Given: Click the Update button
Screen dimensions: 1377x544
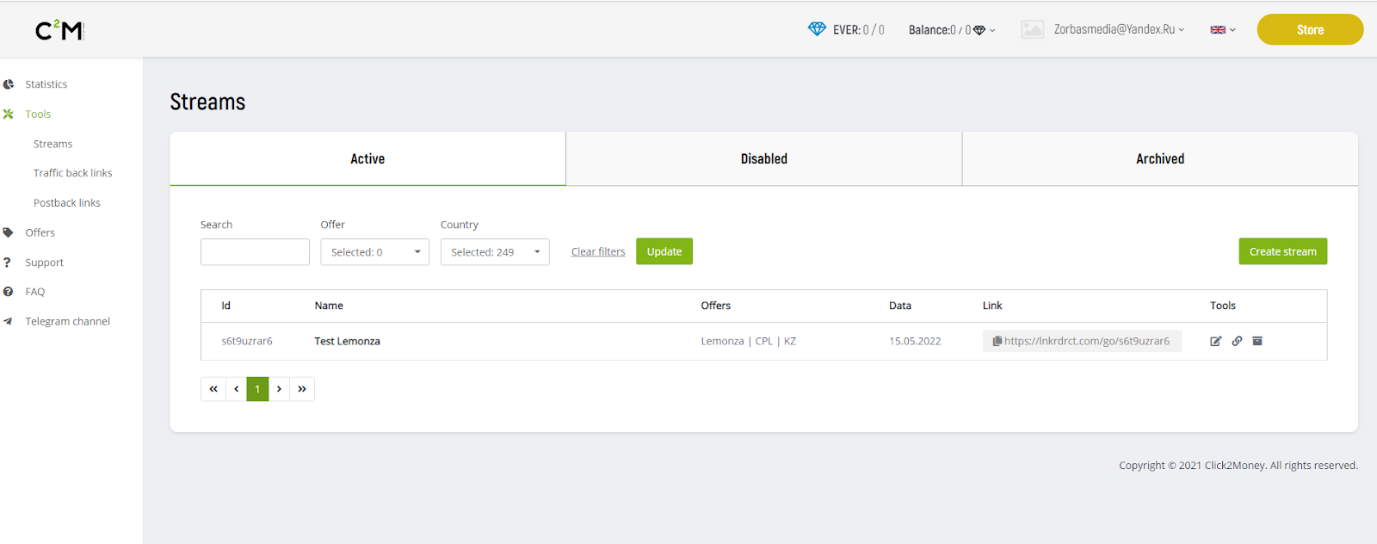Looking at the screenshot, I should 664,251.
